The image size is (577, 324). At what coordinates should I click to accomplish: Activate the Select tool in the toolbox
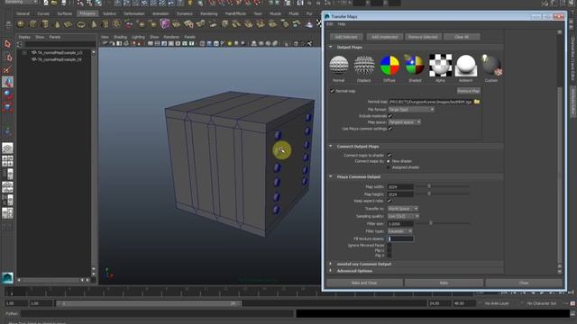pyautogui.click(x=7, y=44)
